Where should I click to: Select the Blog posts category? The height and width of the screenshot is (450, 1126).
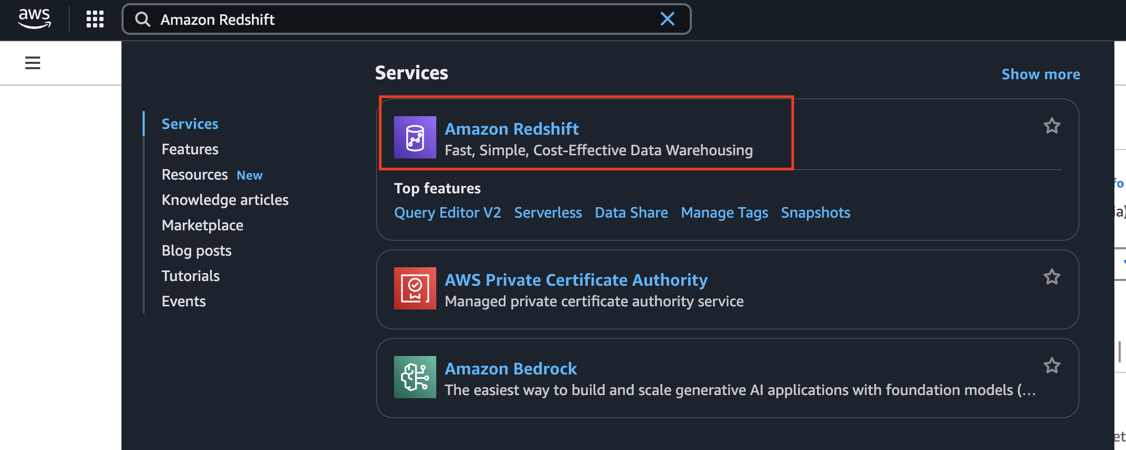[x=196, y=250]
